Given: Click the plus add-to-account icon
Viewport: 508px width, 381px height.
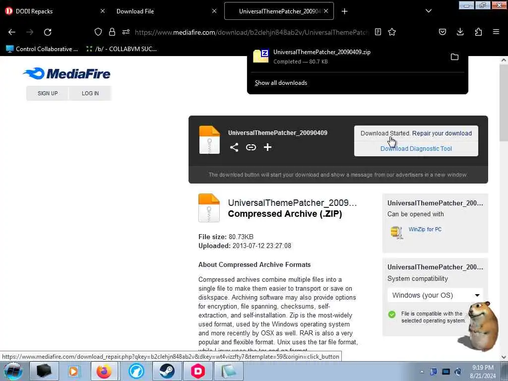Looking at the screenshot, I should pyautogui.click(x=267, y=147).
